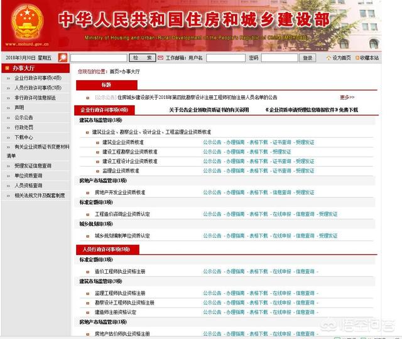The height and width of the screenshot is (339, 402).
Task: Click 信息查询 in 造价工程师执业资格注册 row
Action: tap(305, 271)
